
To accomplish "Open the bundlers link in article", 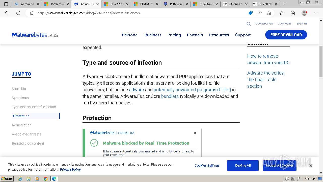I will coord(170,96).
